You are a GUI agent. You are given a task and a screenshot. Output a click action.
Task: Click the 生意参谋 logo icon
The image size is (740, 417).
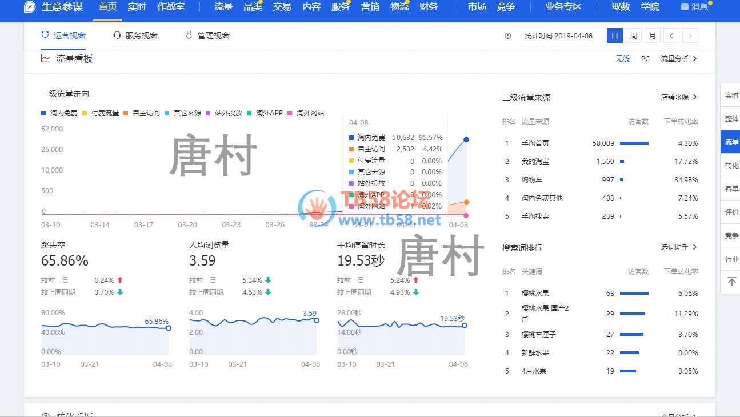click(x=30, y=7)
